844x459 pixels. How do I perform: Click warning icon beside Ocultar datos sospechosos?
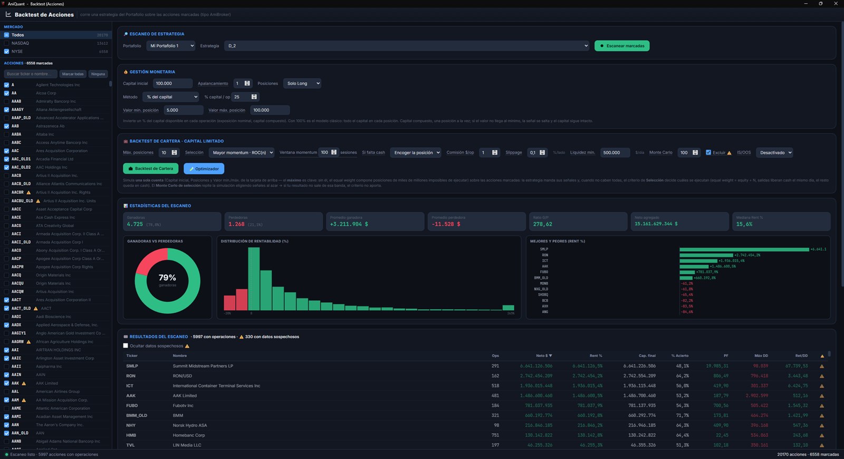click(x=187, y=346)
